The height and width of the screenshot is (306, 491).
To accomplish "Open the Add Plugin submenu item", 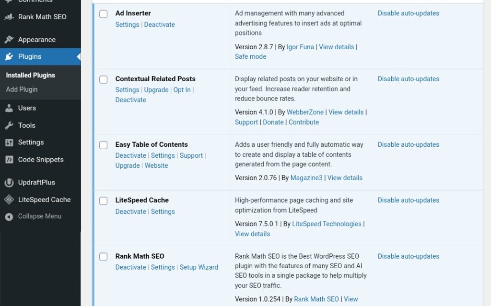I will click(x=22, y=89).
